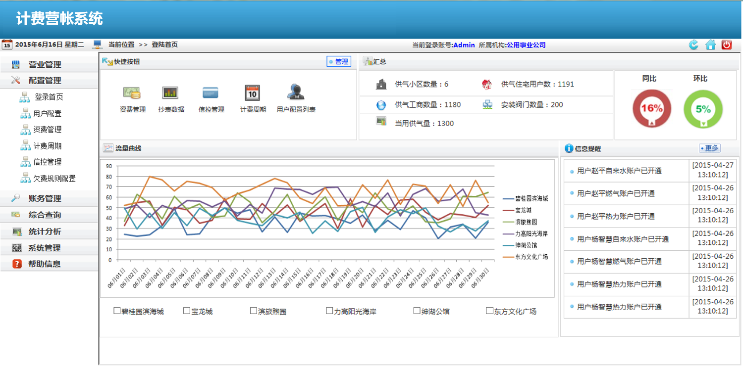Screen dimensions: 743x367
Task: Click the 管理 button in 快捷按钮 panel
Action: pos(339,61)
